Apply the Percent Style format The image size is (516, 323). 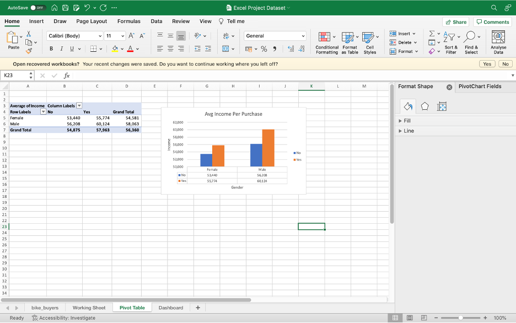click(x=265, y=49)
